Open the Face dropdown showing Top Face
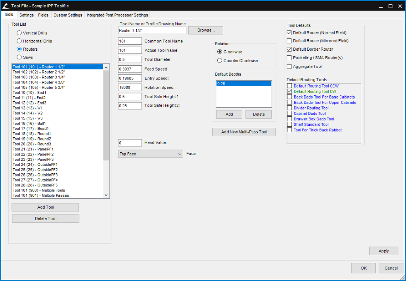 click(151, 154)
